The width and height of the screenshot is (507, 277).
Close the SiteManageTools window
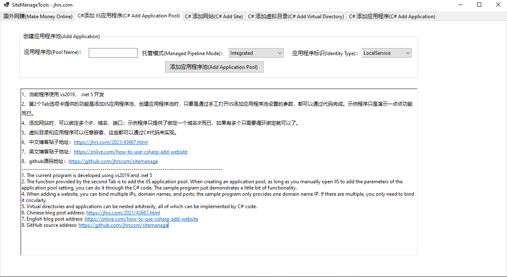pos(498,5)
